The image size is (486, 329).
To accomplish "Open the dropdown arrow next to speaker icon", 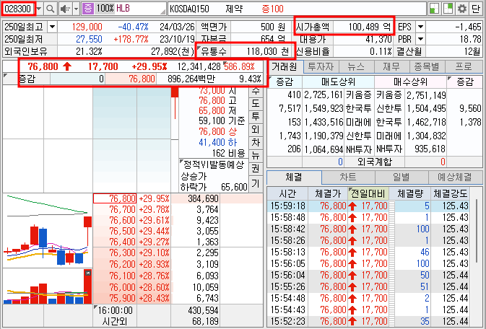I will (77, 9).
